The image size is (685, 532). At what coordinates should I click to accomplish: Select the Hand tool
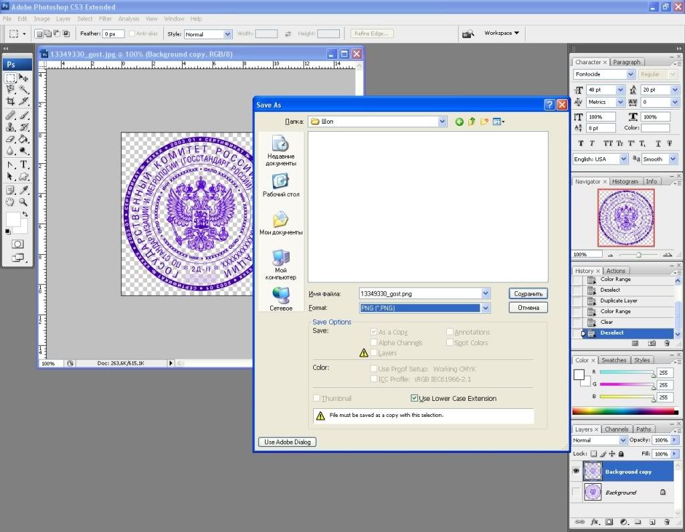(11, 202)
